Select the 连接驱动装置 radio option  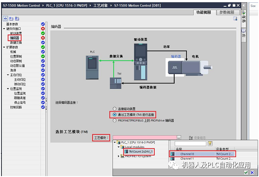[x=114, y=108]
